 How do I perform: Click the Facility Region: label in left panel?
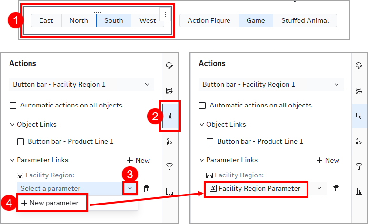(50, 175)
